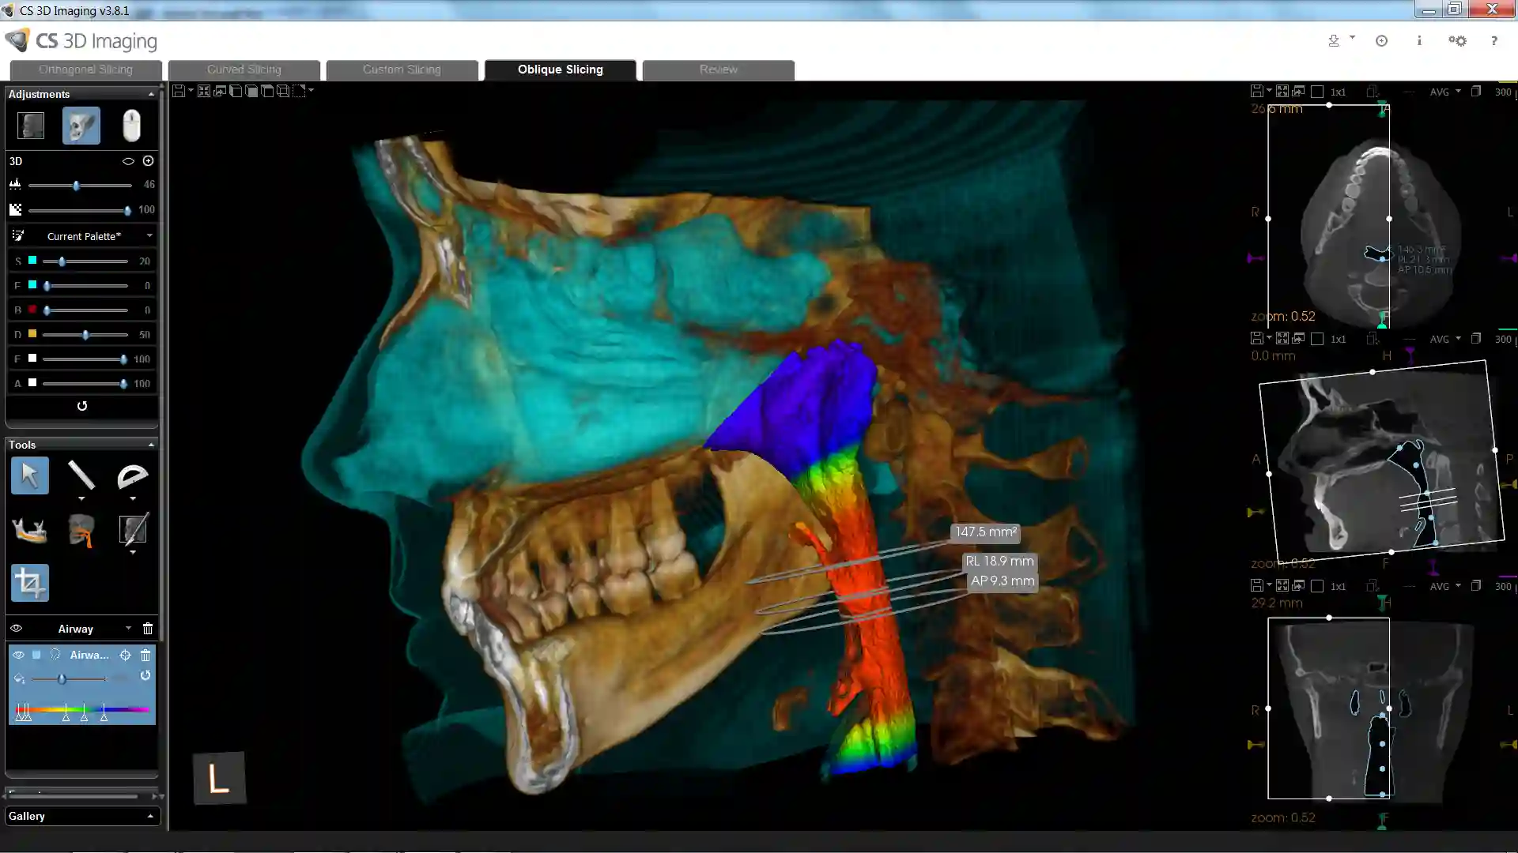Toggle the 3D view eye icon

(128, 161)
